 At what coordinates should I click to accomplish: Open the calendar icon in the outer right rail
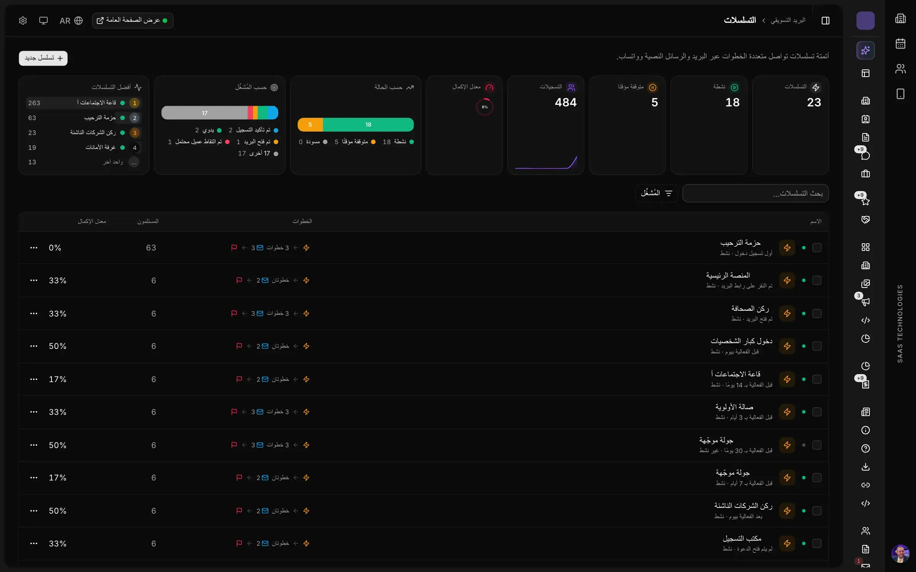[900, 43]
